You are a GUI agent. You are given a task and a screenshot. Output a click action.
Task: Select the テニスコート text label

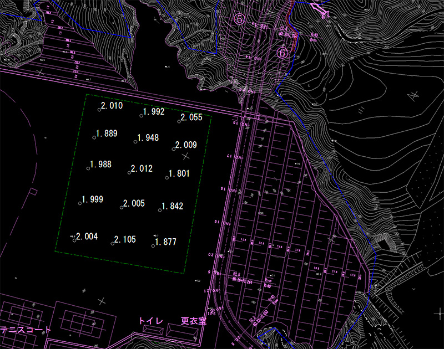pos(26,330)
